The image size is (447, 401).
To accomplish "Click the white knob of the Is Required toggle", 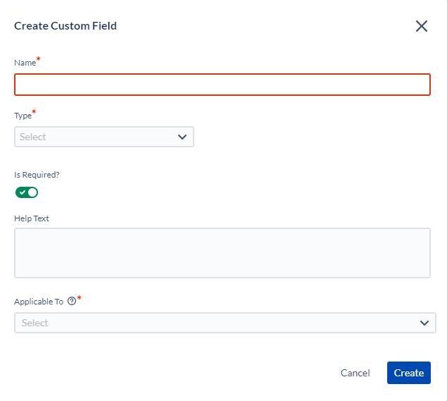I will [x=32, y=192].
